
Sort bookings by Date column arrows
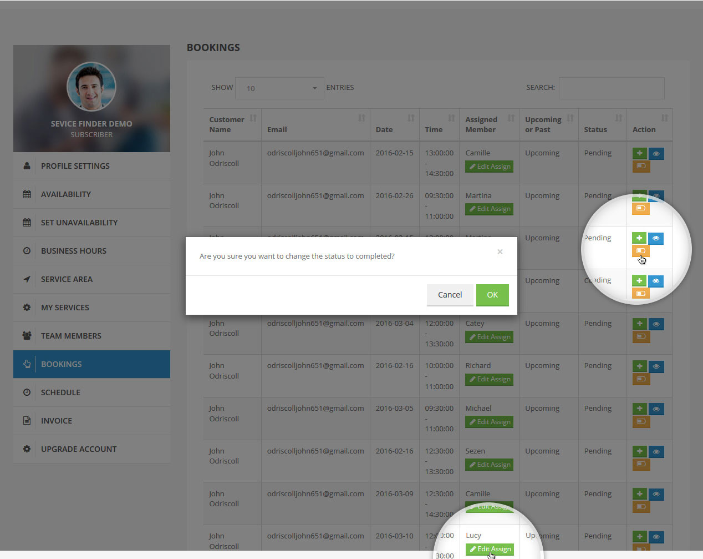click(411, 118)
